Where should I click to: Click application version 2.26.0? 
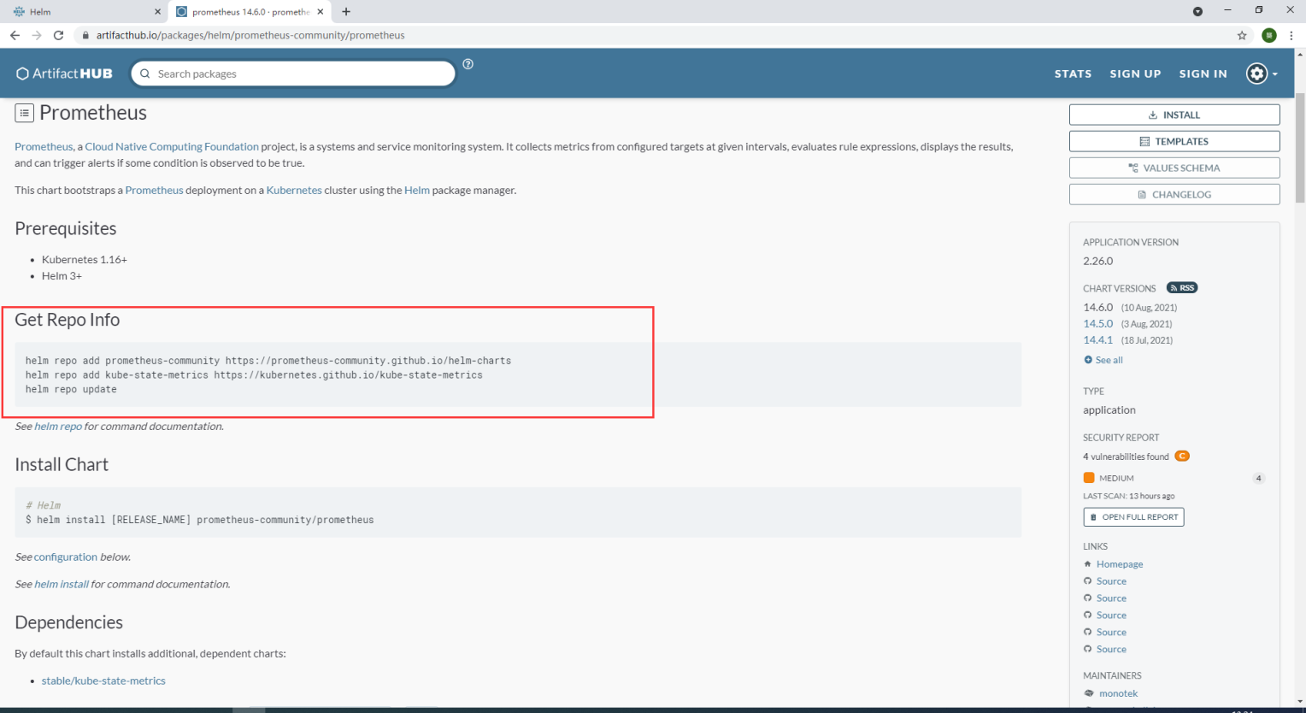click(1097, 262)
